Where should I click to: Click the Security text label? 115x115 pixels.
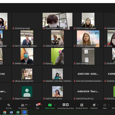(x=9, y=108)
